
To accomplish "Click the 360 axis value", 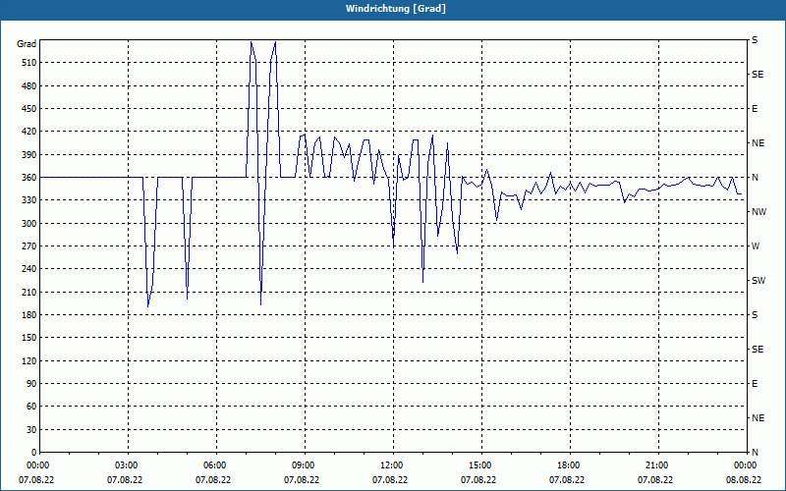I will 29,178.
